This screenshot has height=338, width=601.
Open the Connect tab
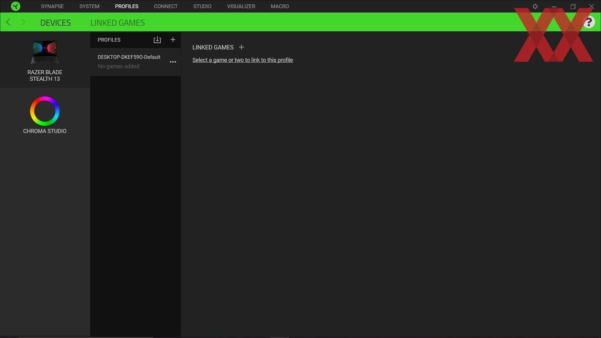[x=166, y=6]
